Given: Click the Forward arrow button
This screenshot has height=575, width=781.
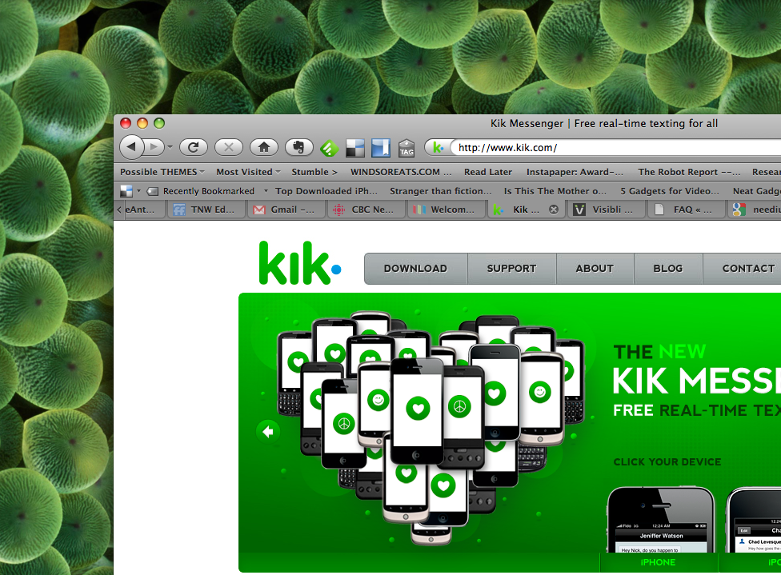Looking at the screenshot, I should pos(154,147).
